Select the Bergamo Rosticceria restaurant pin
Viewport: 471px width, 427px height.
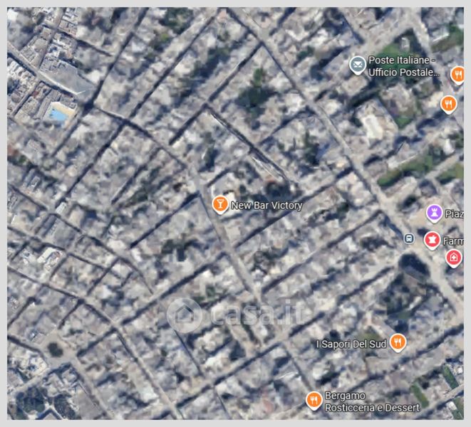(x=313, y=401)
